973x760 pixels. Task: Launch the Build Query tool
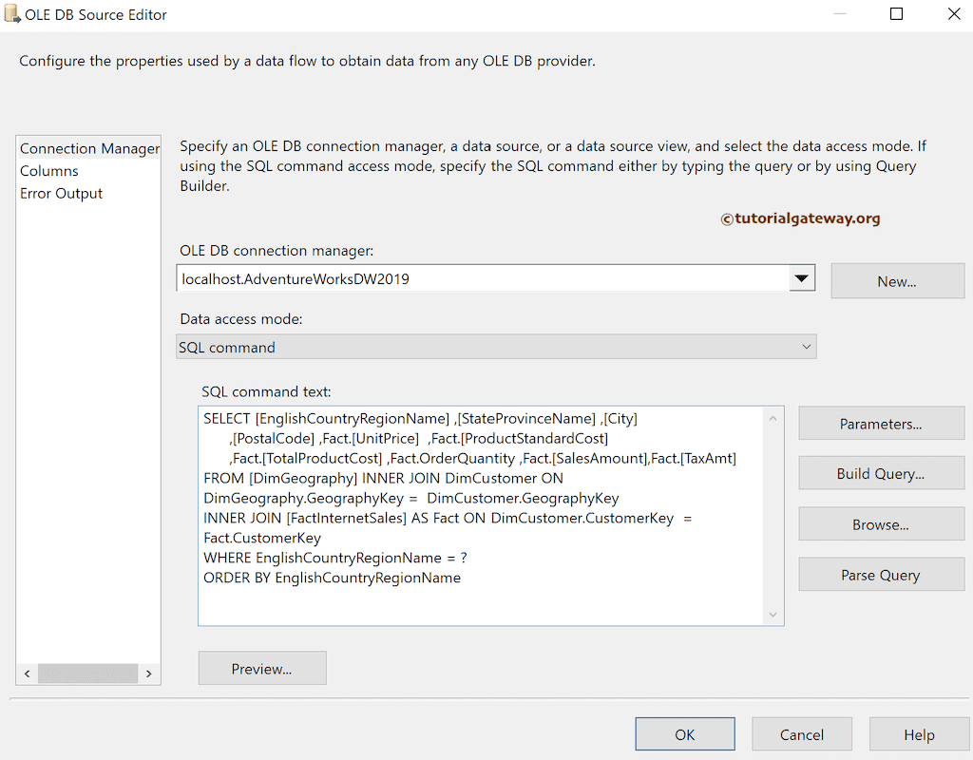[x=881, y=473]
